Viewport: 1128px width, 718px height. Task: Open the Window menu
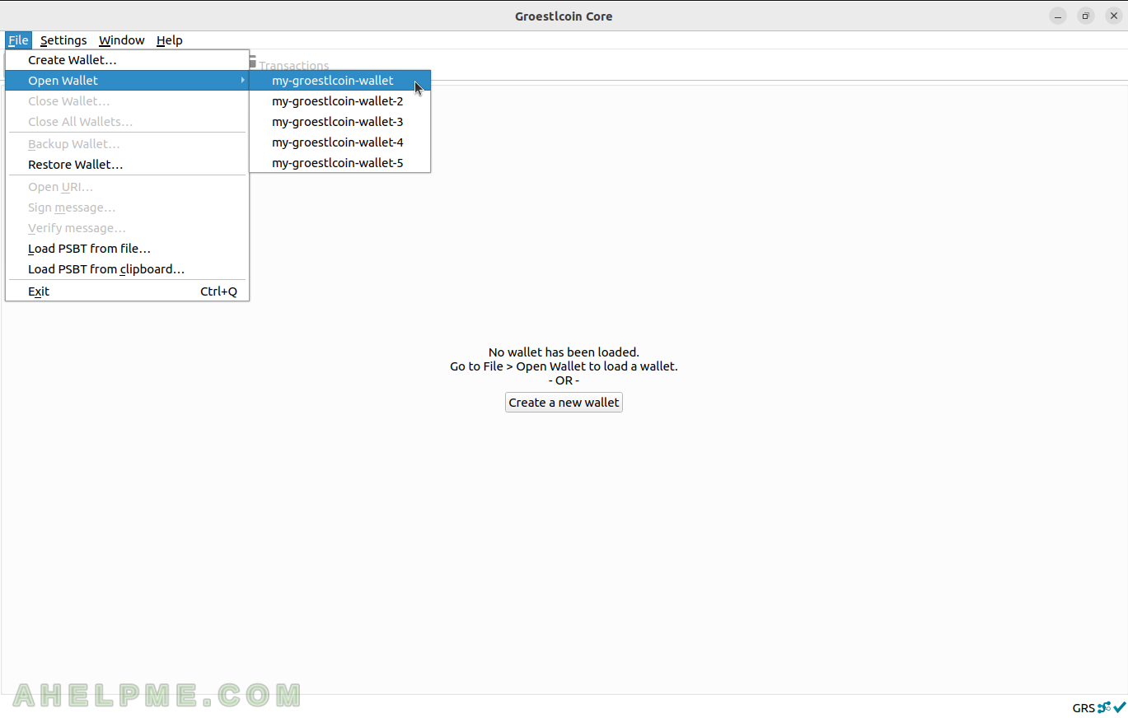tap(122, 40)
